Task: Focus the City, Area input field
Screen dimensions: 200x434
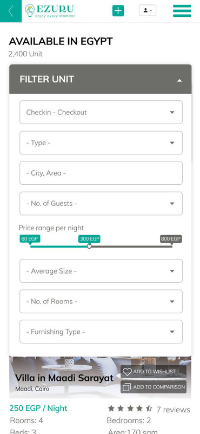Action: [x=101, y=173]
